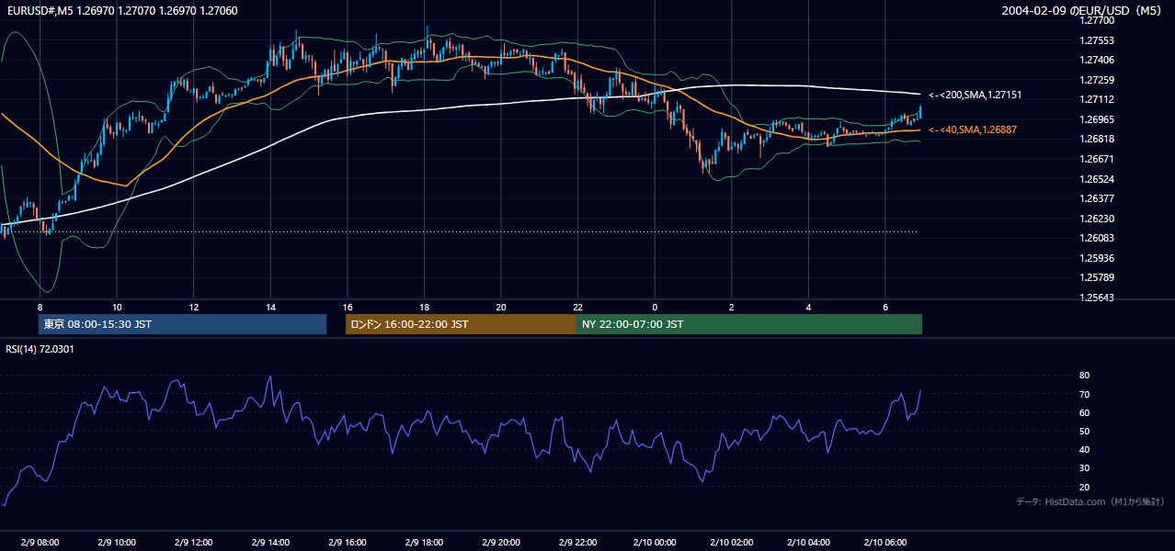The height and width of the screenshot is (551, 1175).
Task: Click the 1.27700 price axis label
Action: 1098,20
